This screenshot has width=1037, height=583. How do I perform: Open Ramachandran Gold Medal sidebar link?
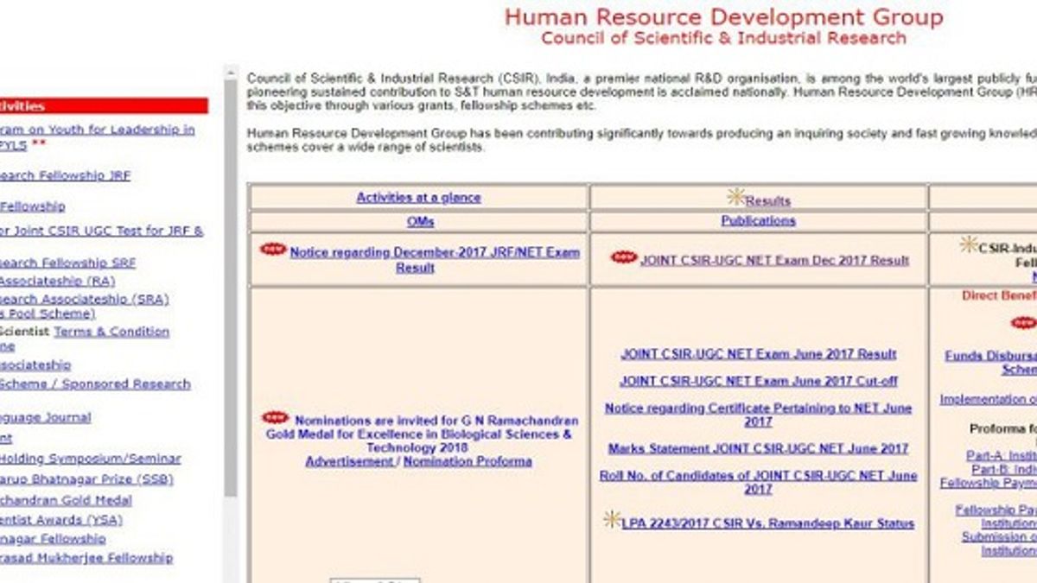click(x=67, y=501)
